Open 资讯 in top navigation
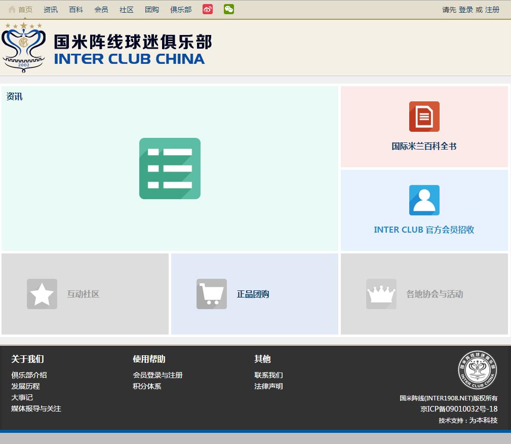The height and width of the screenshot is (444, 511). coord(51,10)
